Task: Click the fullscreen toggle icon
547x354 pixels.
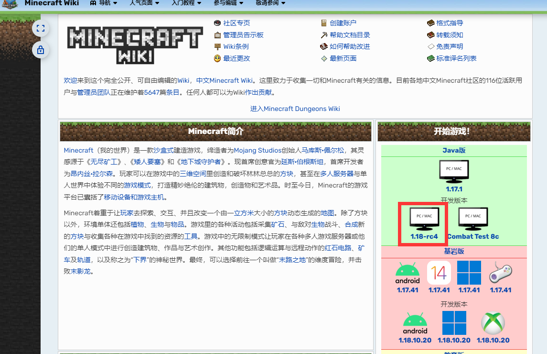Action: click(41, 29)
